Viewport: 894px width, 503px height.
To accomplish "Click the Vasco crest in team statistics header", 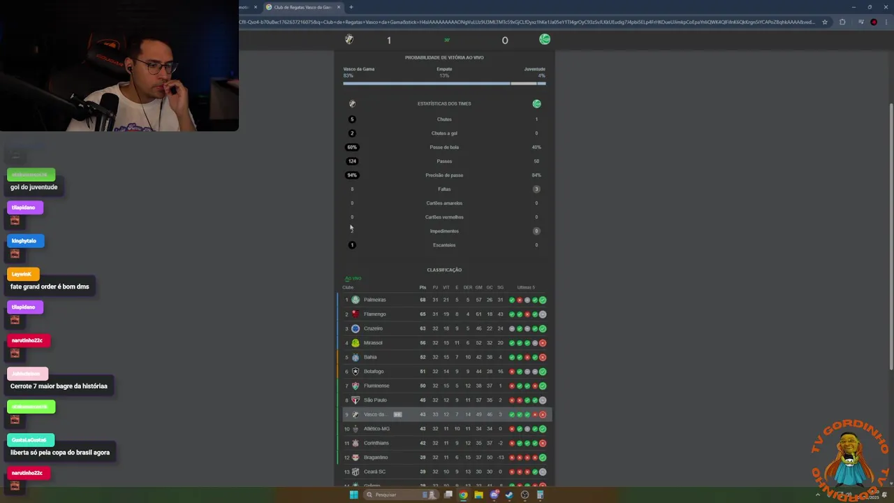I will [x=352, y=103].
